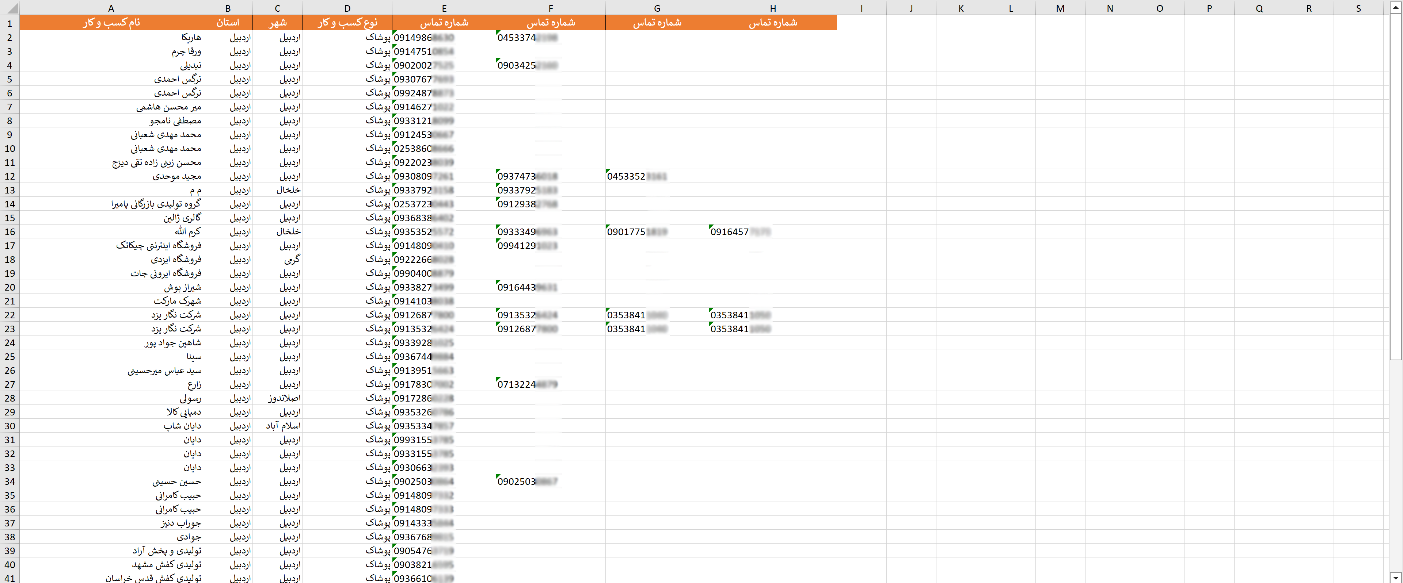Click 'شماره تماس' header in column G
Viewport: 1403px width, 583px height.
point(657,22)
